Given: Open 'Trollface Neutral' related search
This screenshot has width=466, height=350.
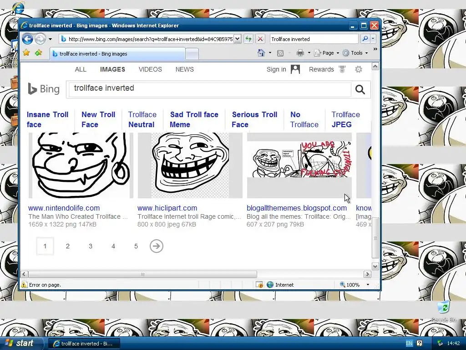Looking at the screenshot, I should pyautogui.click(x=142, y=119).
